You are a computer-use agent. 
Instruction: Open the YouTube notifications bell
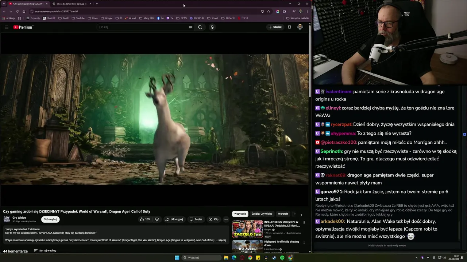pyautogui.click(x=289, y=27)
